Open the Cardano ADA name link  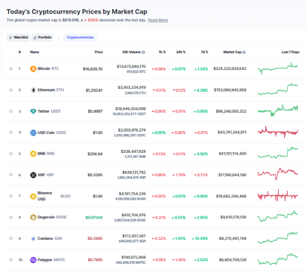[x=50, y=238]
